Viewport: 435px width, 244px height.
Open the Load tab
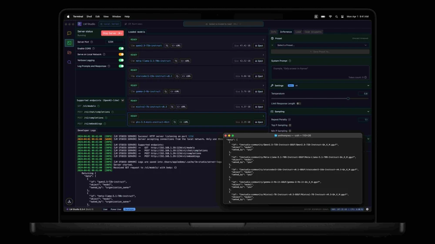(x=298, y=32)
